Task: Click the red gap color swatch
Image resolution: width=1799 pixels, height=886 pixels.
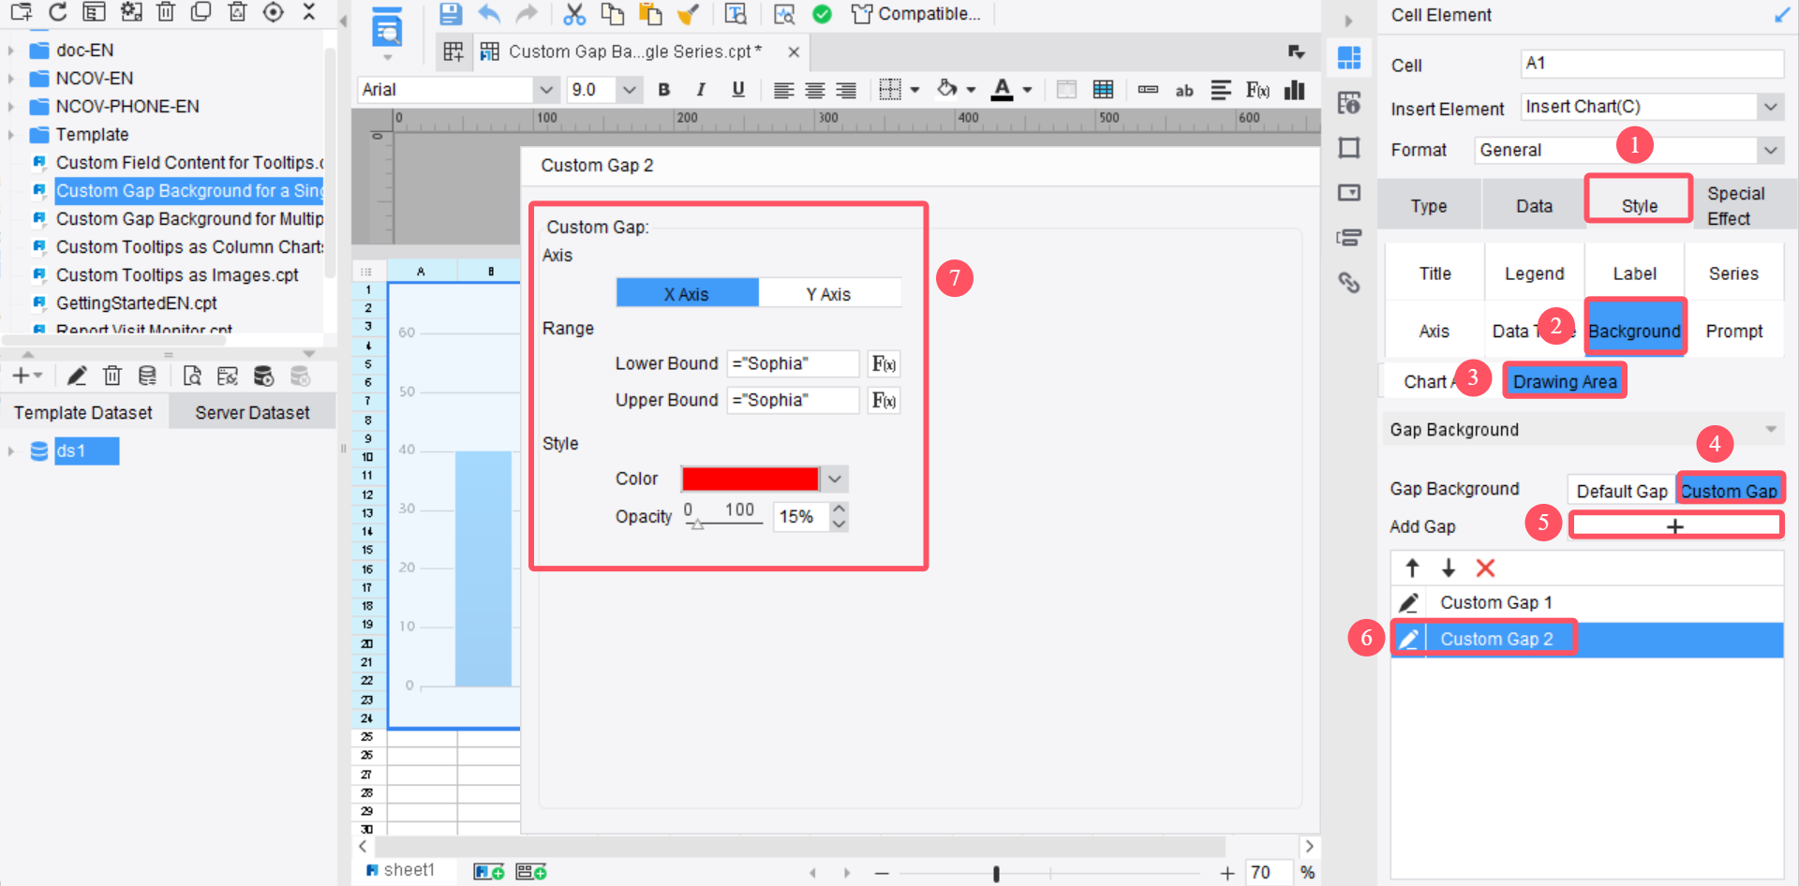Action: pyautogui.click(x=750, y=480)
